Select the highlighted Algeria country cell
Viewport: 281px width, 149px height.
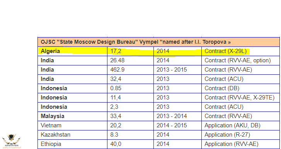point(72,51)
